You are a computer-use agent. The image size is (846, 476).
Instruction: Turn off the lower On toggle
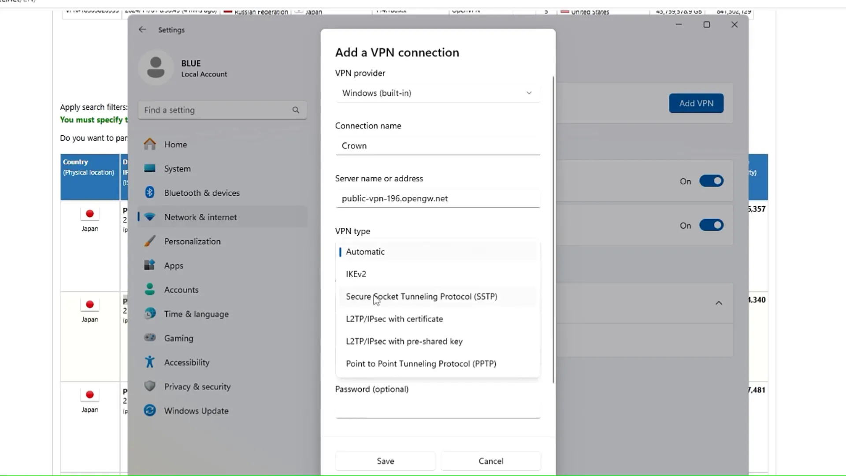point(712,225)
